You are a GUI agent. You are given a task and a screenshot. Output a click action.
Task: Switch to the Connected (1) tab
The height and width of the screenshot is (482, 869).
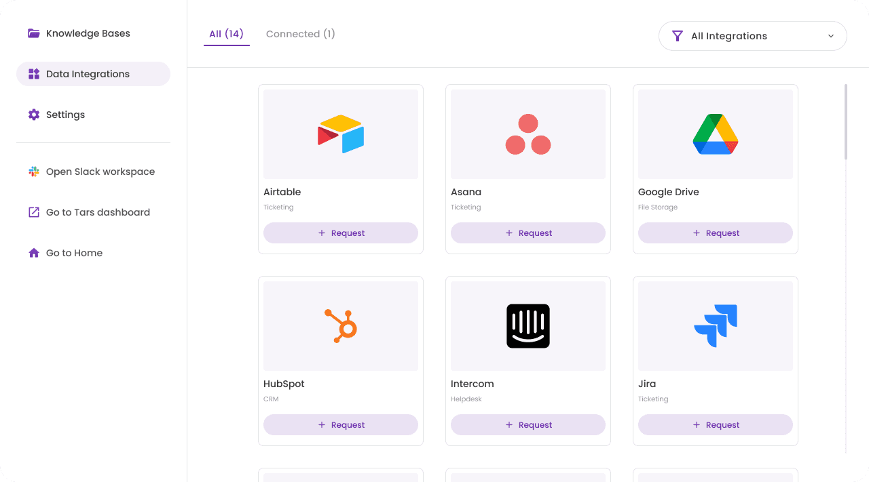pyautogui.click(x=301, y=34)
